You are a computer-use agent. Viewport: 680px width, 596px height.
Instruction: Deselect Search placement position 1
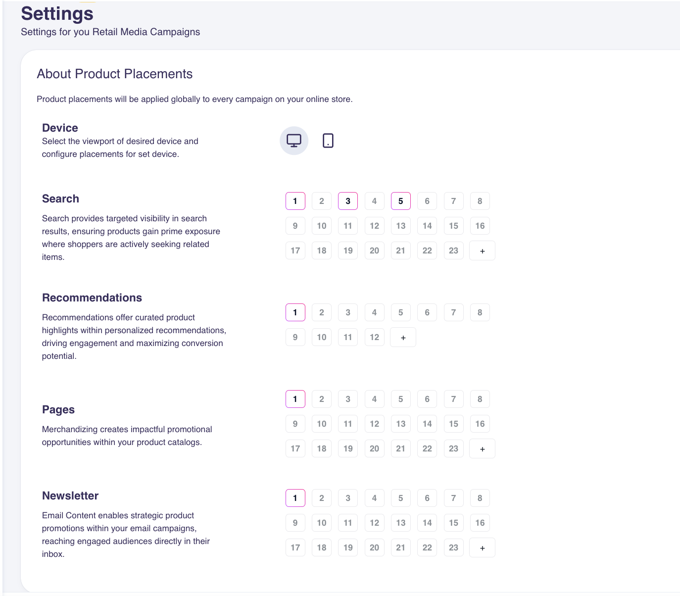coord(295,201)
